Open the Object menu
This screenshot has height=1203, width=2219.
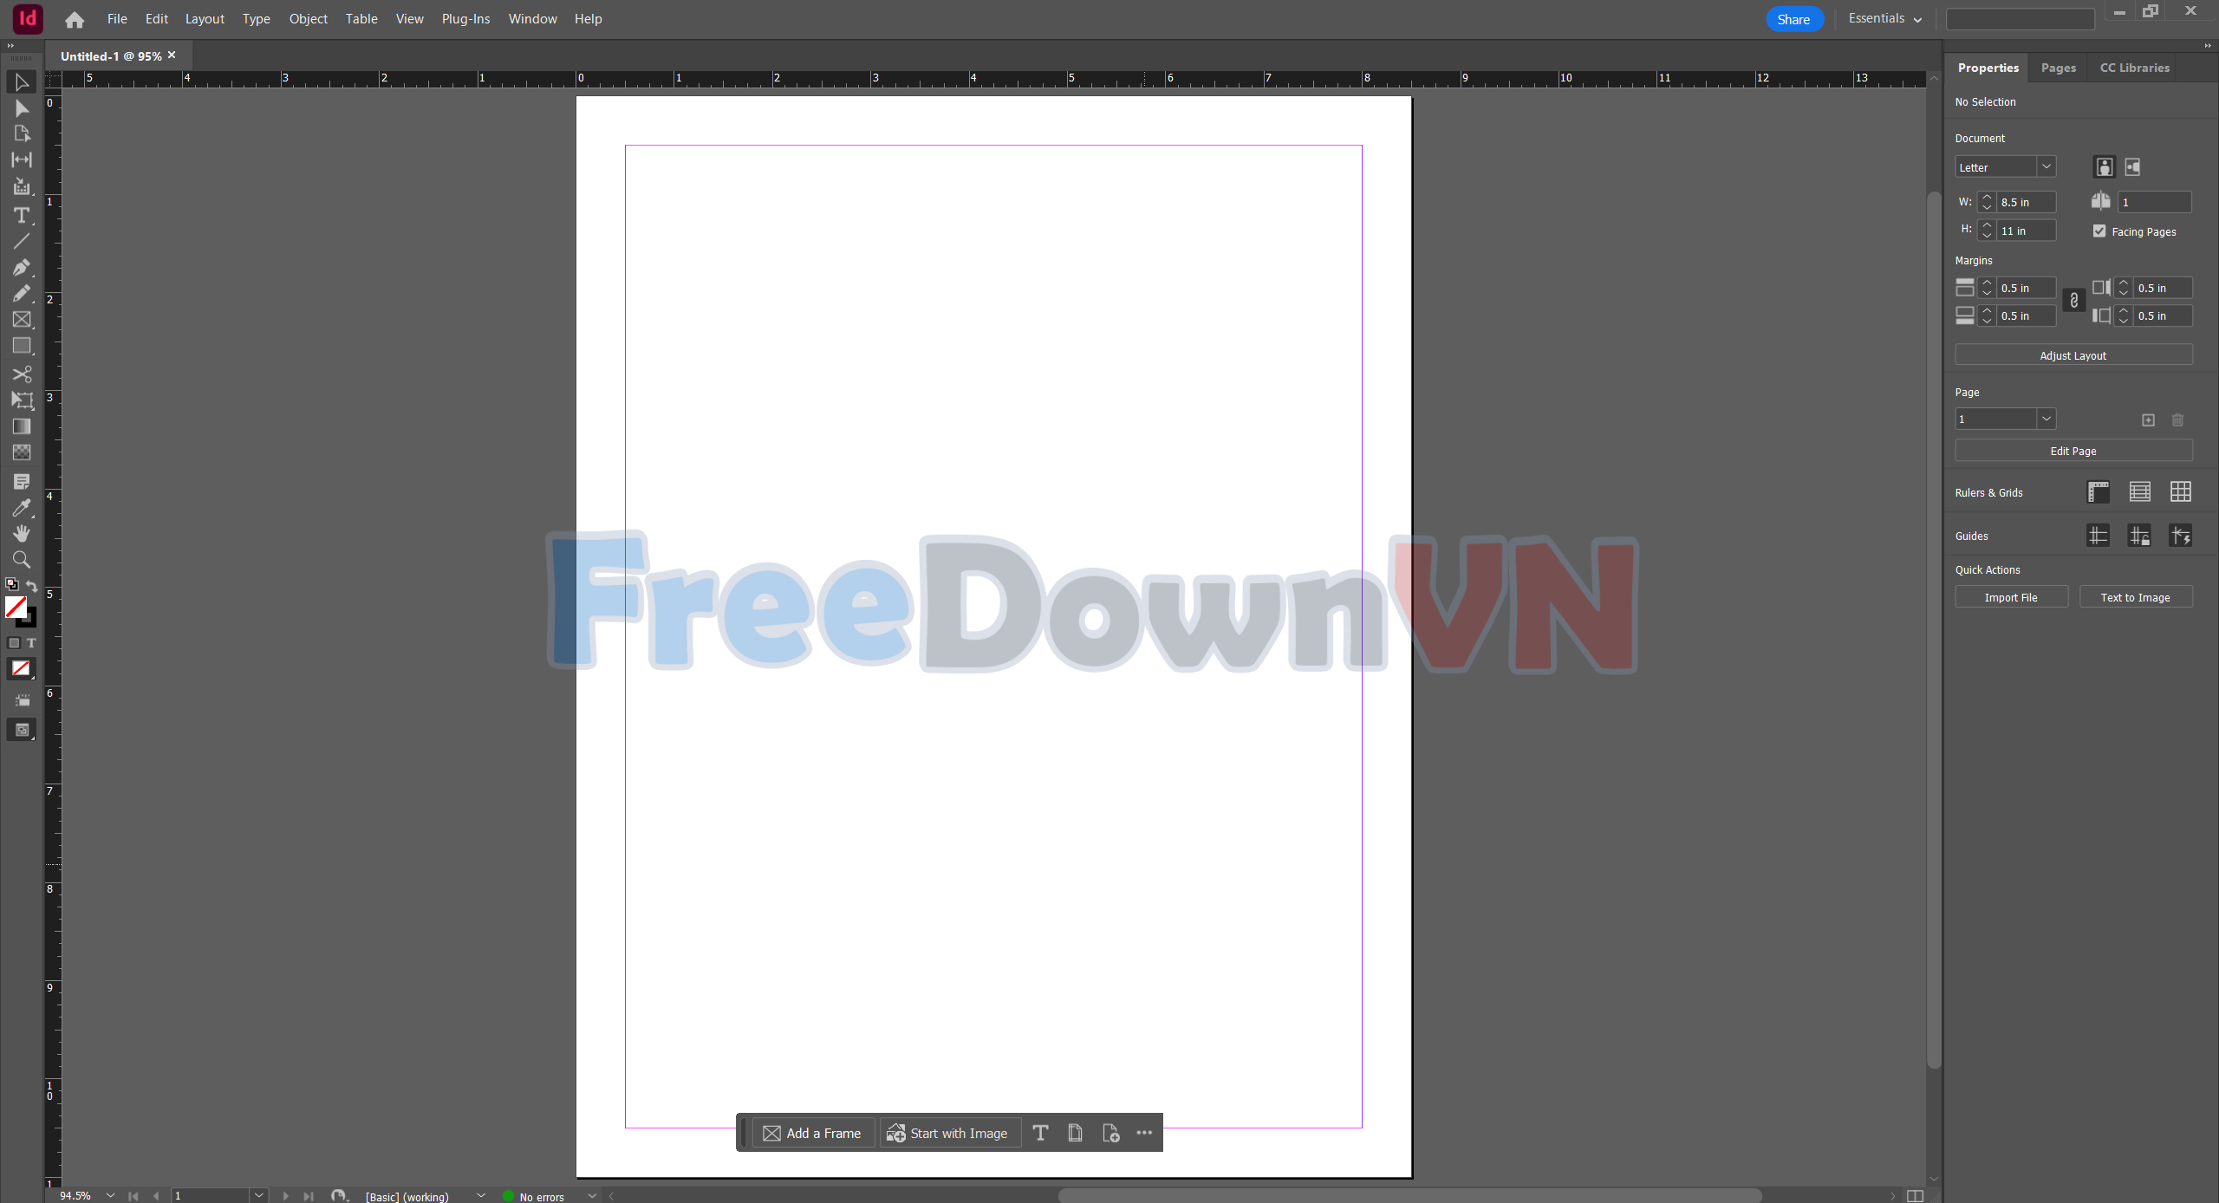click(x=308, y=19)
